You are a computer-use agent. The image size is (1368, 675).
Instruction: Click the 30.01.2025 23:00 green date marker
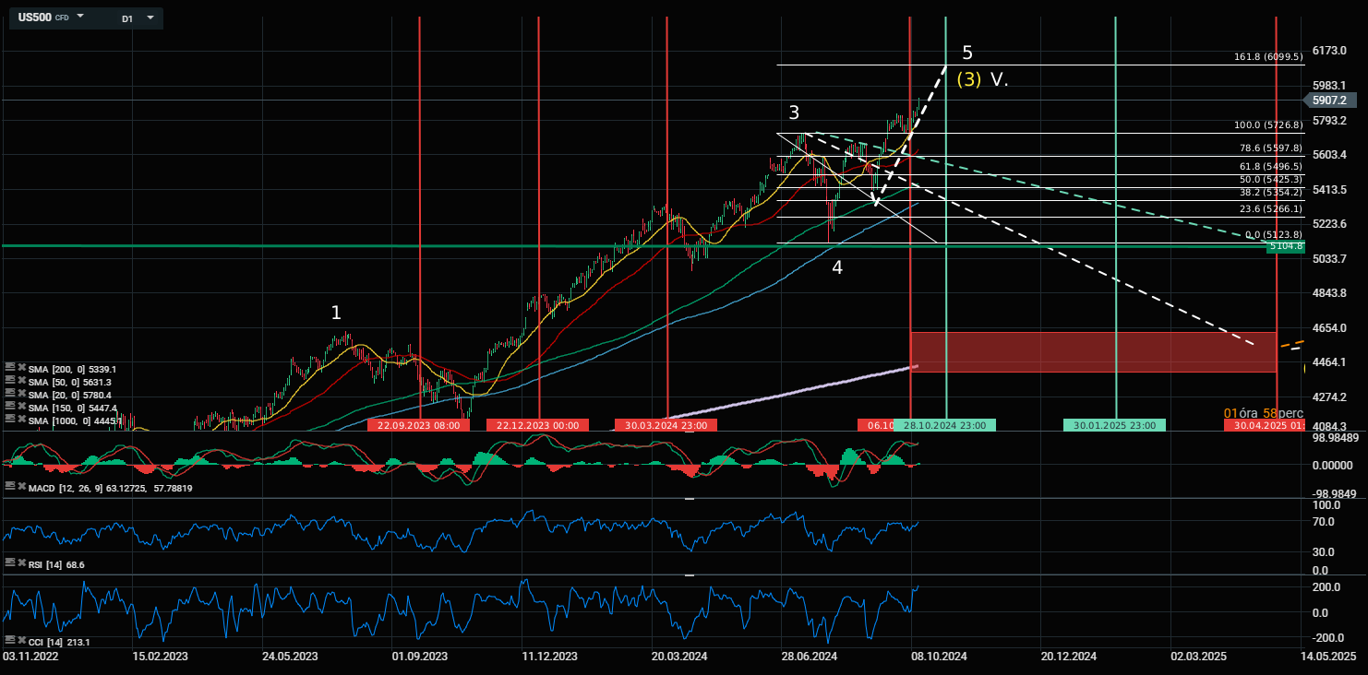pos(1115,425)
